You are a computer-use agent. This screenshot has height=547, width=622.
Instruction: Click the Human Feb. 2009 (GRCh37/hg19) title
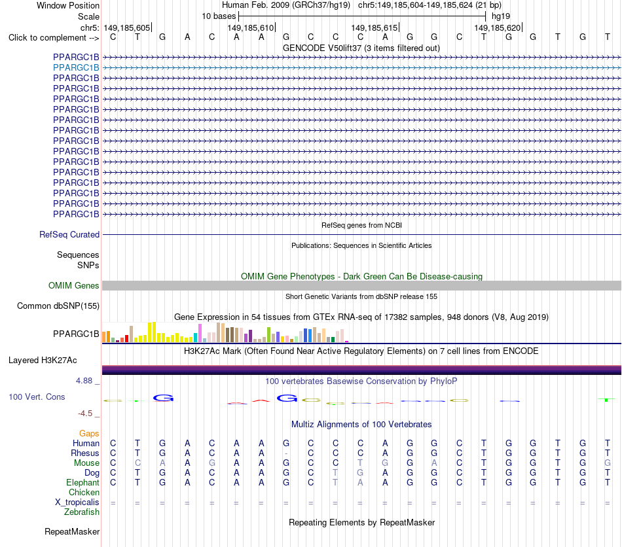pyautogui.click(x=286, y=5)
